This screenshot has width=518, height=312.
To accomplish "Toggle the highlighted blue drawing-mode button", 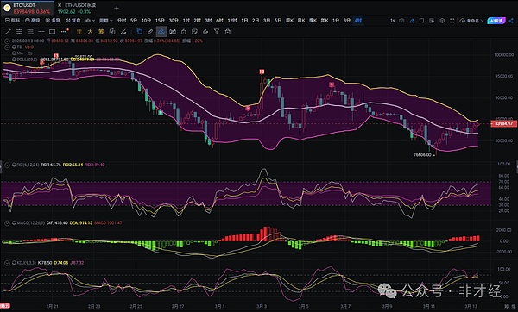I will pos(161,32).
